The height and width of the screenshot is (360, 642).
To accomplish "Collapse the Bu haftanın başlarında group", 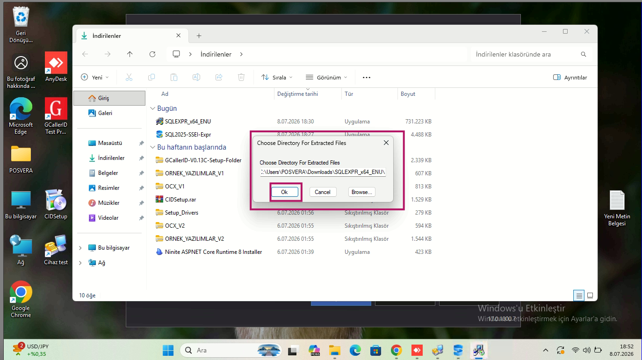I will [x=152, y=147].
